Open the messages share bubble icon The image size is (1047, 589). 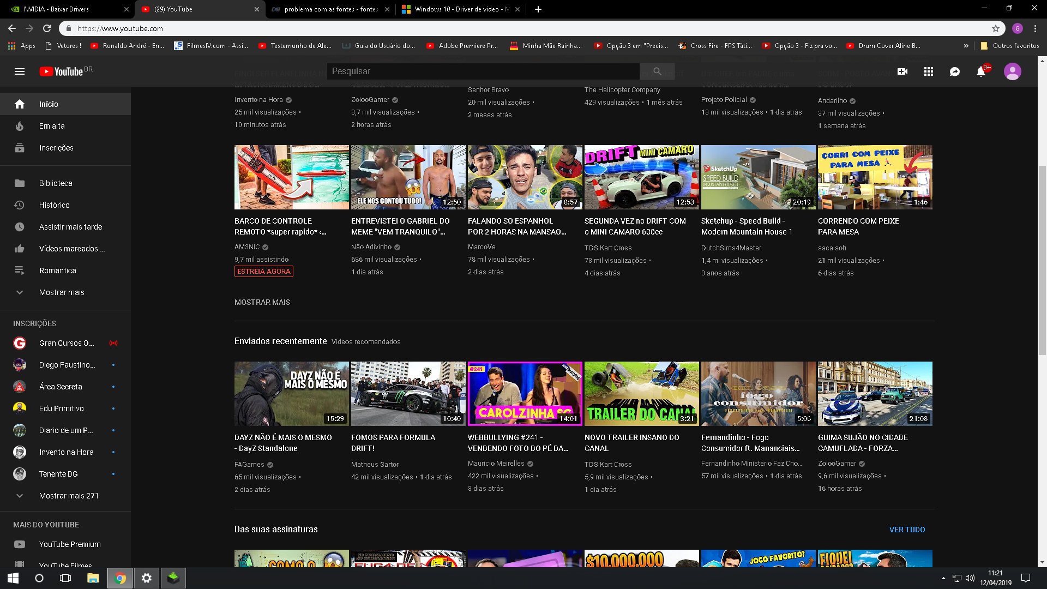(x=955, y=71)
